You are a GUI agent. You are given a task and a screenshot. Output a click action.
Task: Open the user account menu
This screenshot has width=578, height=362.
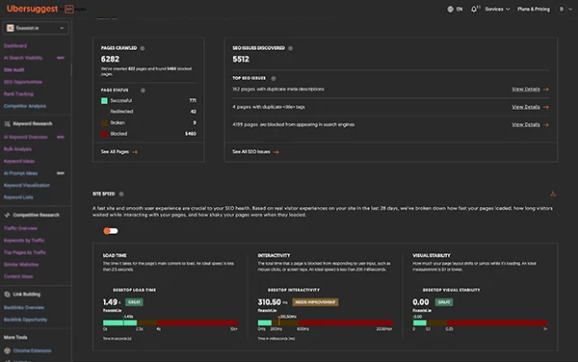coord(565,9)
